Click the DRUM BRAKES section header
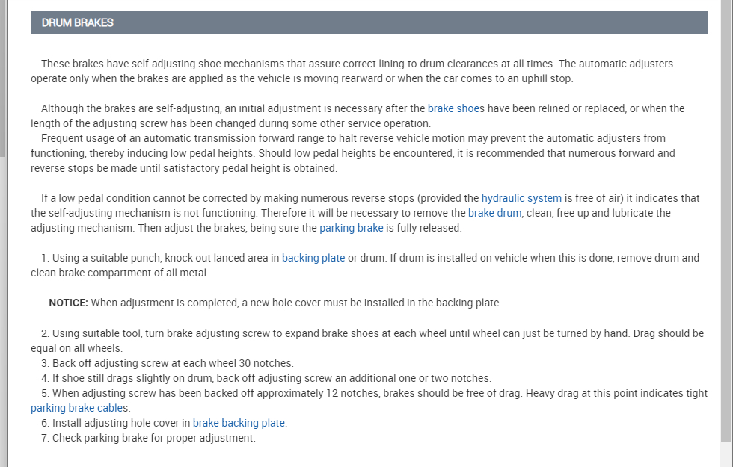The height and width of the screenshot is (467, 733). [x=369, y=22]
